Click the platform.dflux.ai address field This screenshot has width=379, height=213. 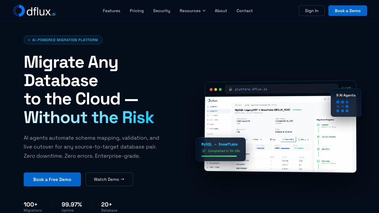(281, 89)
